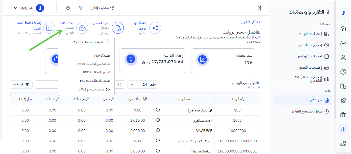Open the المرشحات filters button
351x154 pixels.
point(21,84)
